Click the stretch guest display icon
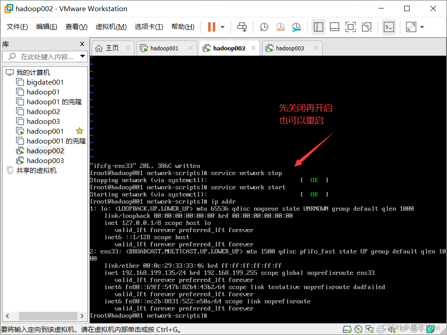 411,27
